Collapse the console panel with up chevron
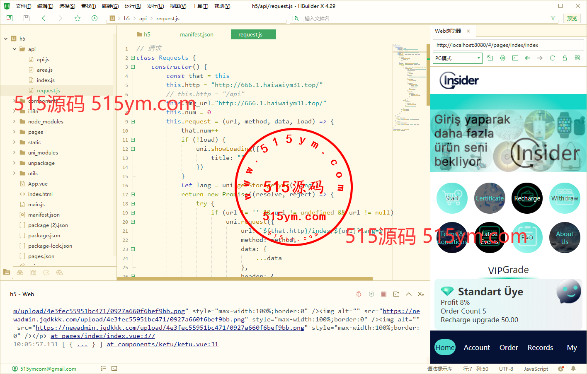Viewport: 587px width, 374px height. tap(409, 294)
